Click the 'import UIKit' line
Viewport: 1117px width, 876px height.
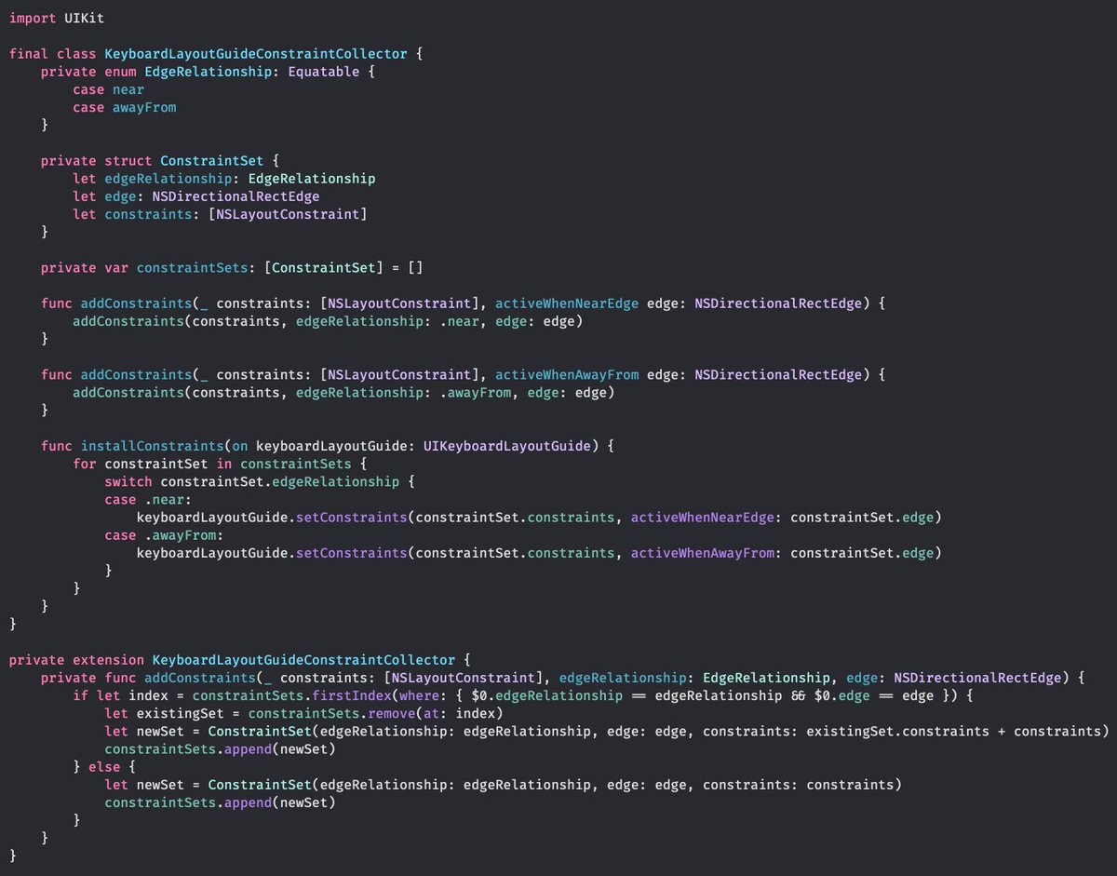[57, 19]
